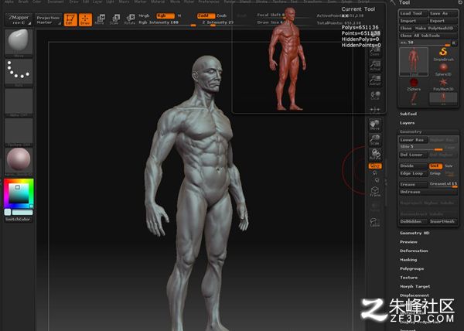Image resolution: width=464 pixels, height=331 pixels.
Task: Expand the SubTool section
Action: (x=408, y=114)
